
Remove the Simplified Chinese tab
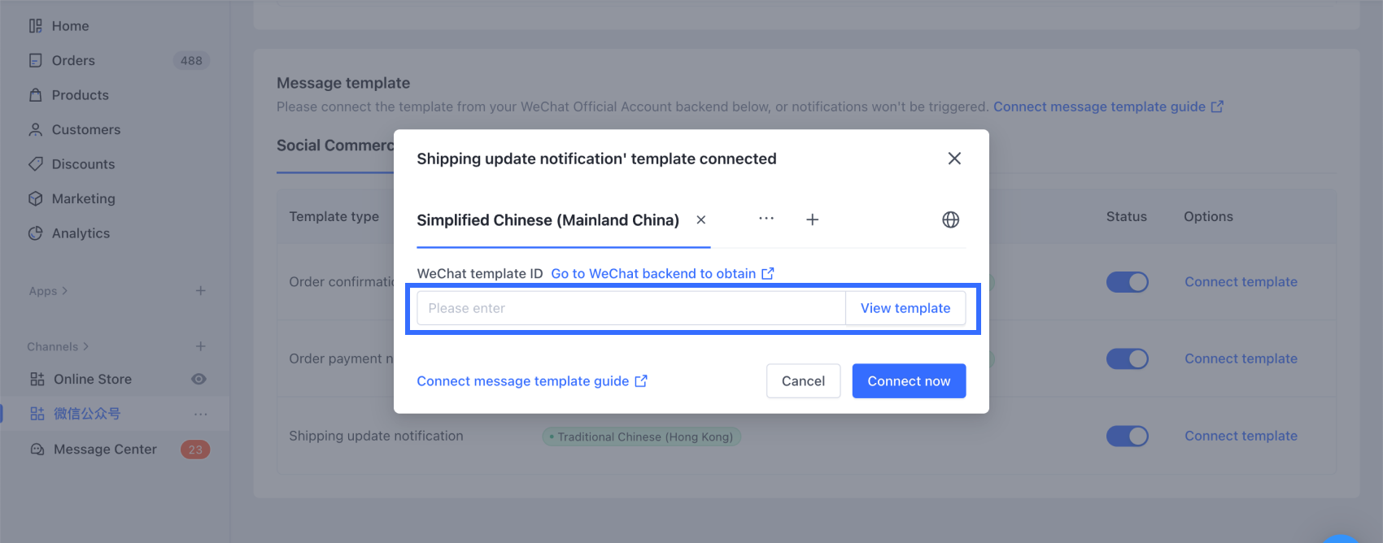tap(701, 219)
